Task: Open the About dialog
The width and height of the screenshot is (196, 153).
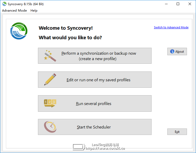Action: point(177,51)
